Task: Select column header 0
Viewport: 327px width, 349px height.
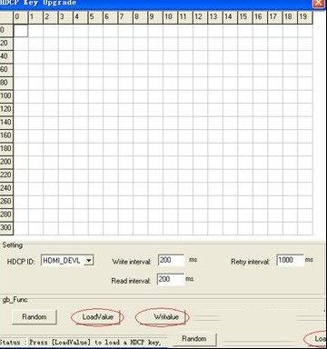Action: pyautogui.click(x=21, y=17)
